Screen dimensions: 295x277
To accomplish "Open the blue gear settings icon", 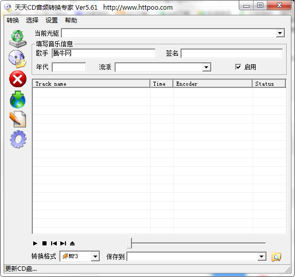I will coord(18,139).
